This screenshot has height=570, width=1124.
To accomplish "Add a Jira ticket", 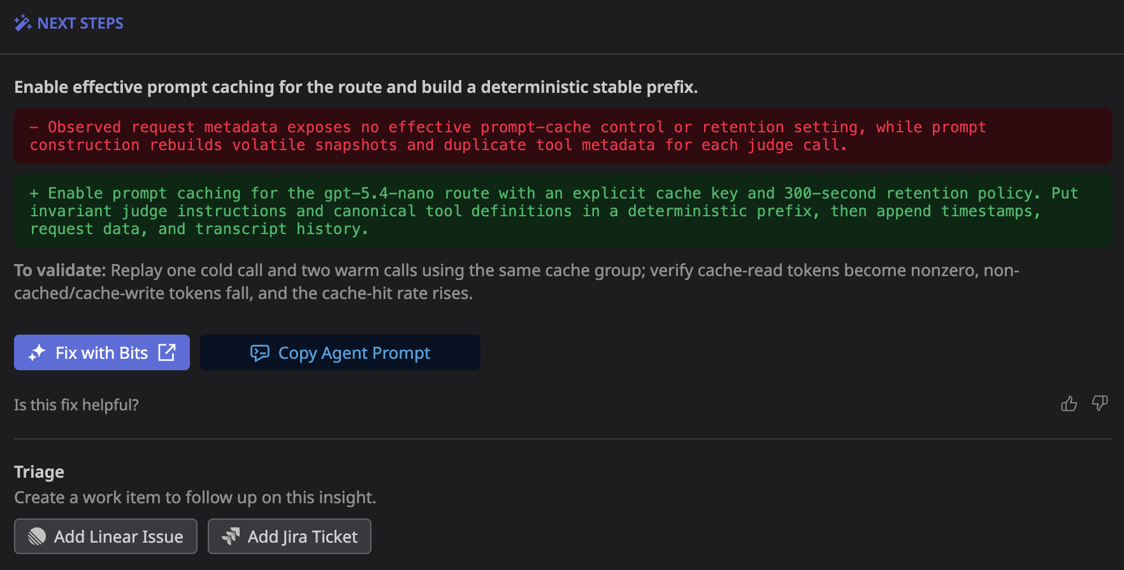I will (x=289, y=536).
